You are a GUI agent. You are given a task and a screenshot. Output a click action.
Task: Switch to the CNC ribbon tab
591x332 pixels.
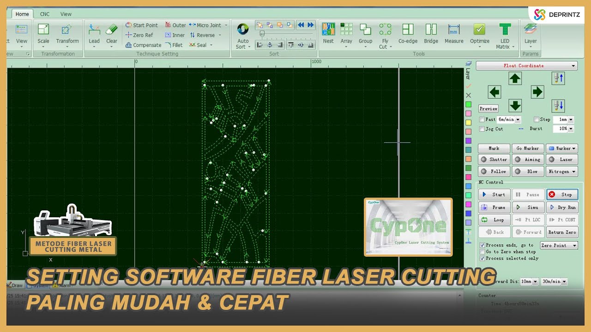[x=45, y=14]
